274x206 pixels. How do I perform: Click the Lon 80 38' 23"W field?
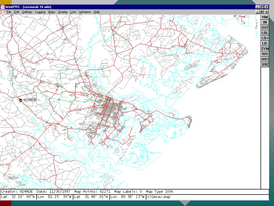(128, 197)
